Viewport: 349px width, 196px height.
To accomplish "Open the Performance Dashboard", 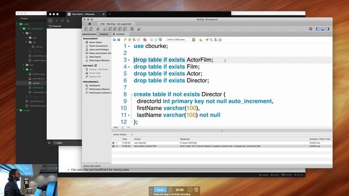I will pyautogui.click(x=94, y=85).
